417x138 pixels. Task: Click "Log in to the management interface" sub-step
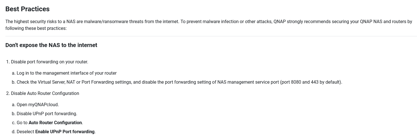tap(66, 73)
